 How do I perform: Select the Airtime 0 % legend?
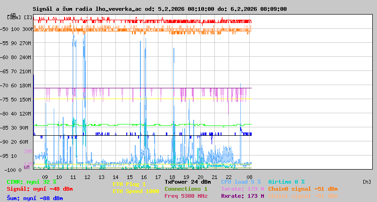[287, 182]
